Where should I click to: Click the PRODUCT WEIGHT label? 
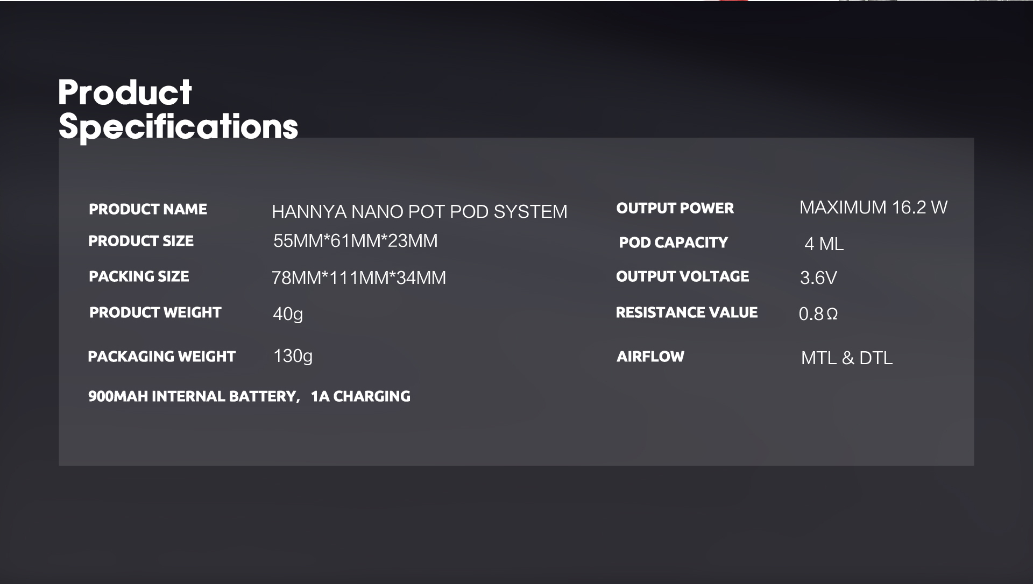(155, 312)
